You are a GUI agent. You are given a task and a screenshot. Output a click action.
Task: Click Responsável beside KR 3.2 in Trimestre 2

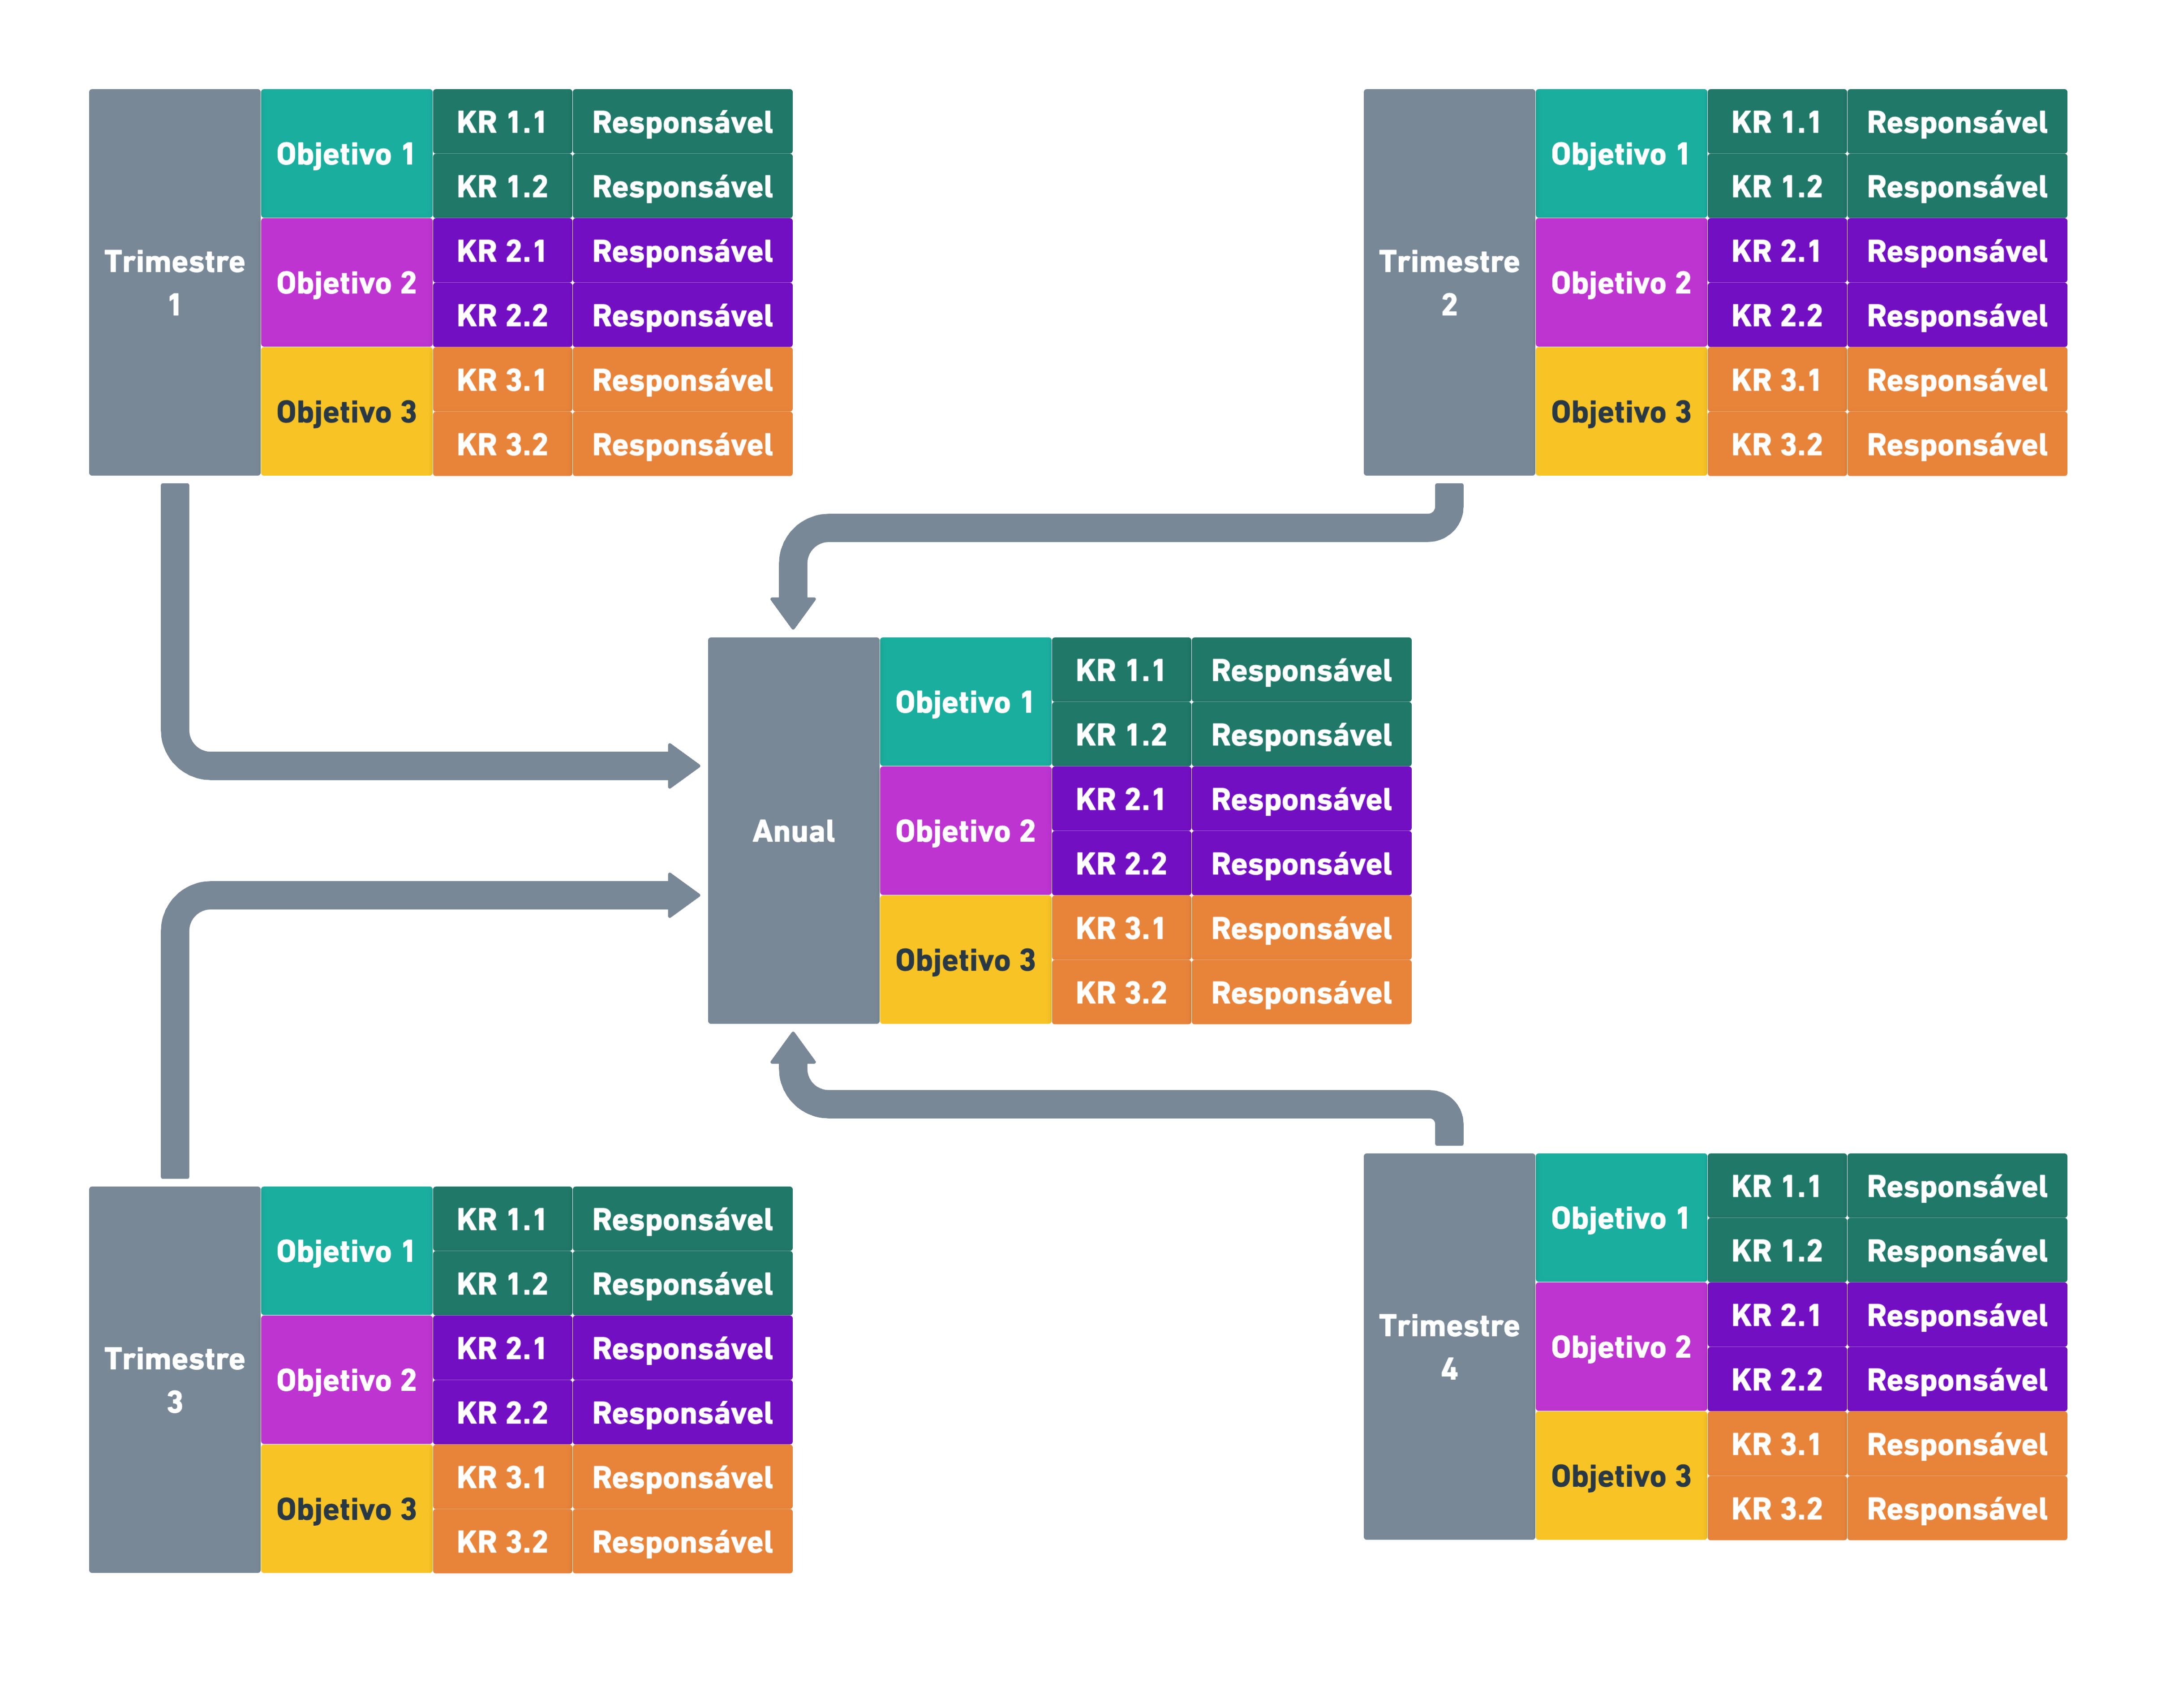tap(1957, 444)
